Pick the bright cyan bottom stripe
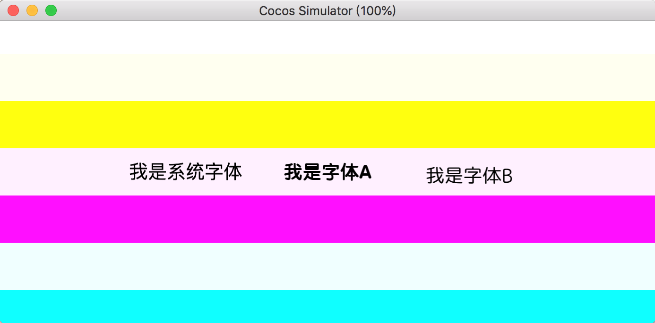The height and width of the screenshot is (323, 655). [x=327, y=306]
